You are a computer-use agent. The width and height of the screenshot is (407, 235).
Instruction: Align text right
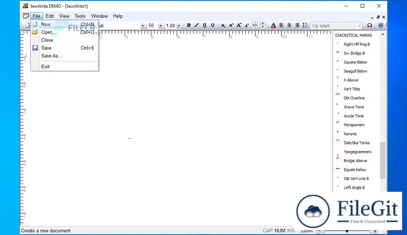(x=297, y=25)
